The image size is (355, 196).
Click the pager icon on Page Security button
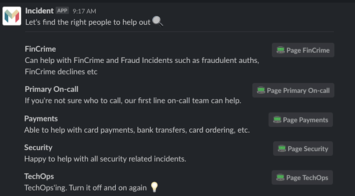(x=282, y=148)
